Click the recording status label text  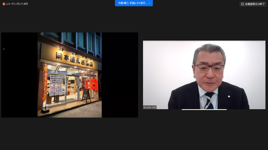click(17, 4)
